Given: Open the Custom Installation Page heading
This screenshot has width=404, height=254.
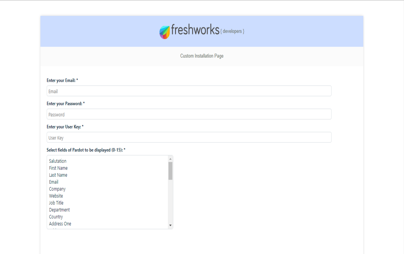Looking at the screenshot, I should point(201,56).
